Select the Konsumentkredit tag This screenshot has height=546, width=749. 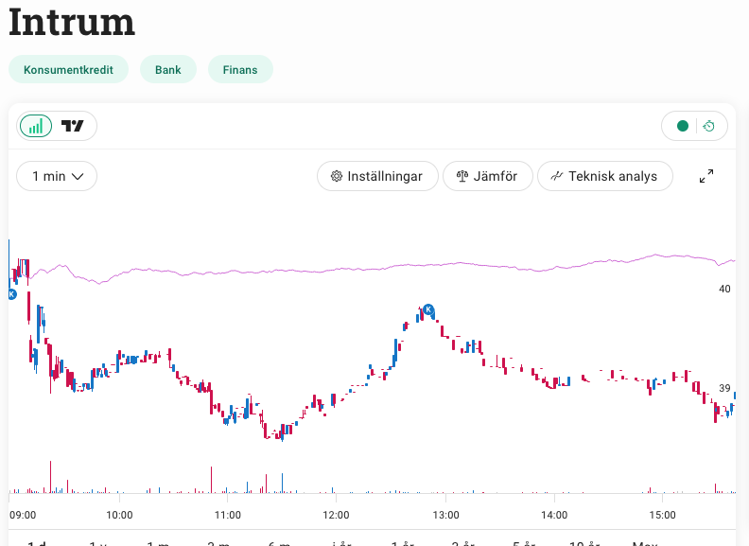pyautogui.click(x=68, y=70)
